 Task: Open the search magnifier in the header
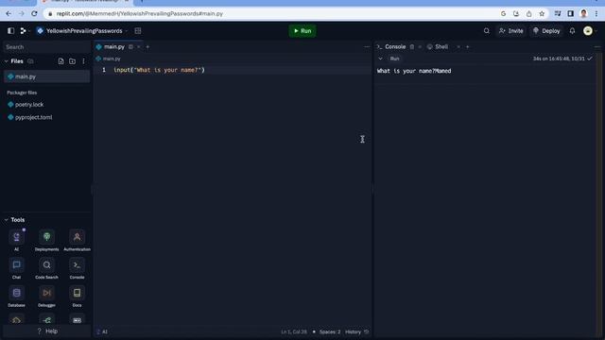tap(486, 31)
